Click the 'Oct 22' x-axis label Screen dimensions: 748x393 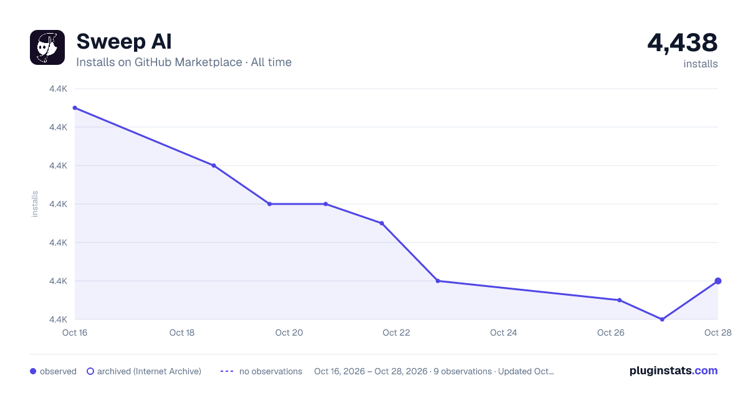tap(396, 332)
